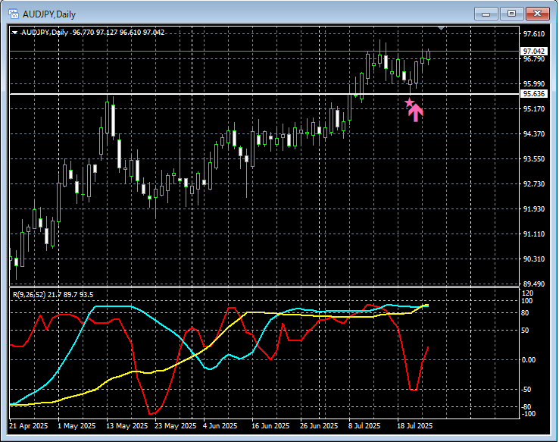Screen dimensions: 559x442
Task: Click the 97.610 price scale label
Action: coord(534,34)
